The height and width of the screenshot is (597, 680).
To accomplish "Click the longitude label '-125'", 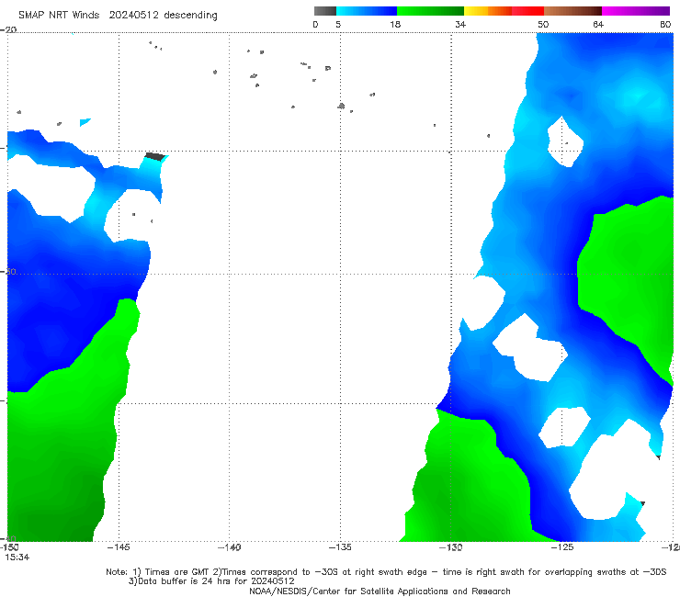I will (x=562, y=547).
